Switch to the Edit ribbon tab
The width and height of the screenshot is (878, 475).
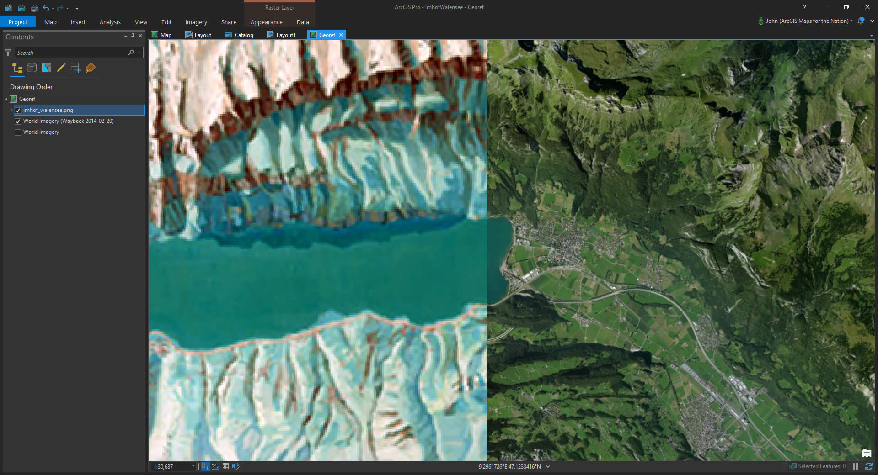[x=166, y=22]
